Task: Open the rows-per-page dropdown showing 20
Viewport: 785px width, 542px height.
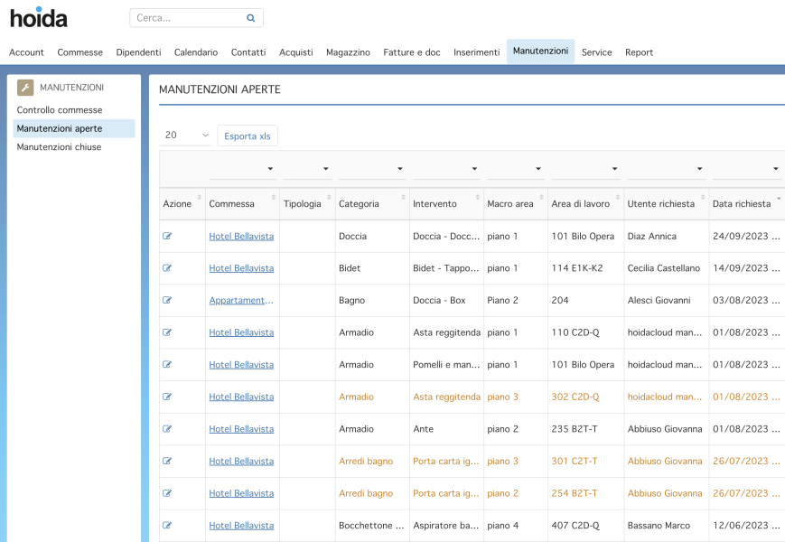Action: [x=185, y=135]
